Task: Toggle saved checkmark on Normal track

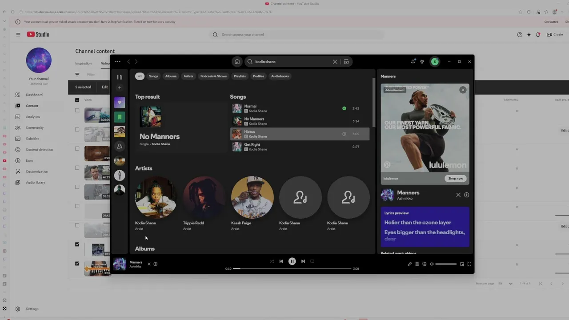Action: 344,108
